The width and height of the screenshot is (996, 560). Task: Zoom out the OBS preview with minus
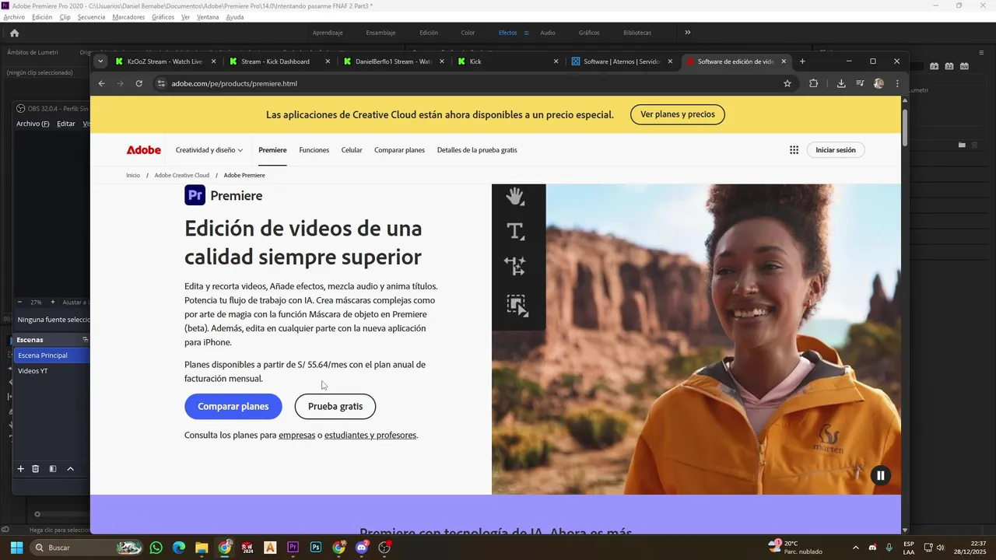[x=19, y=302]
